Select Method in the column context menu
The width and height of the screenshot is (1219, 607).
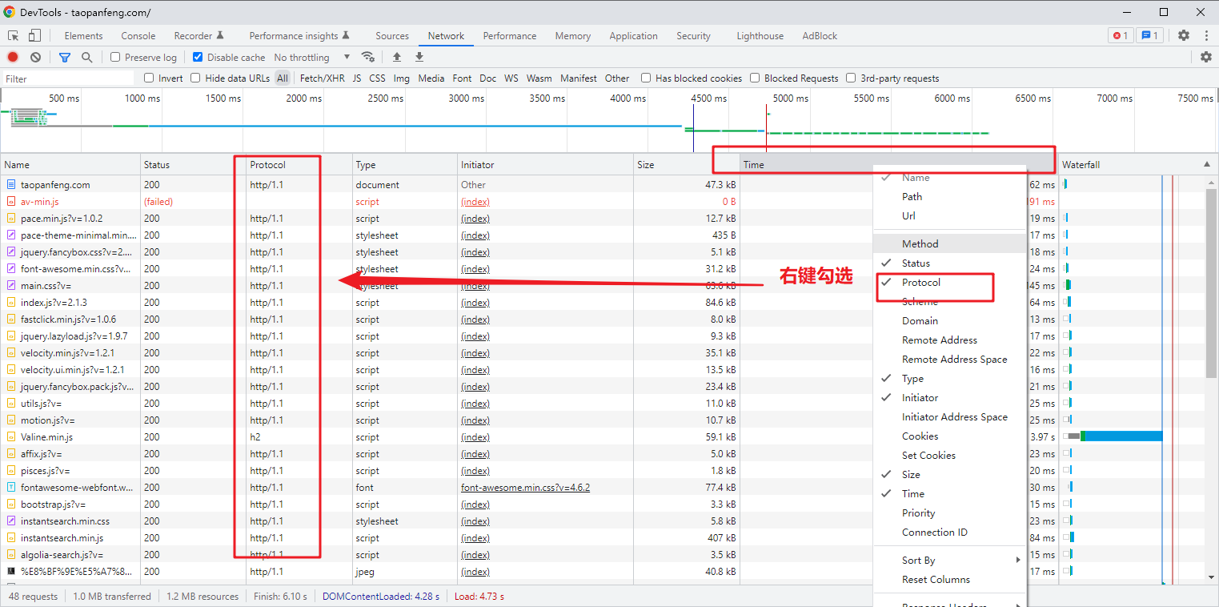949,243
